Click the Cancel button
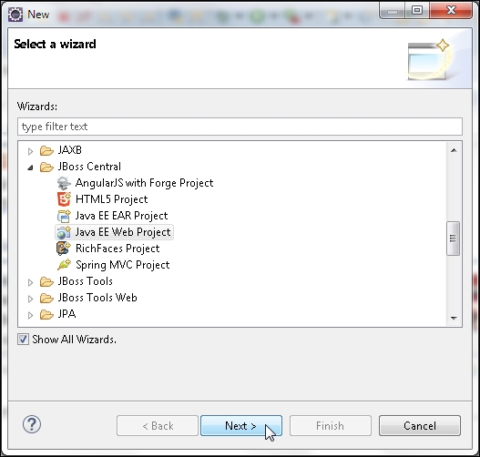 (x=420, y=425)
